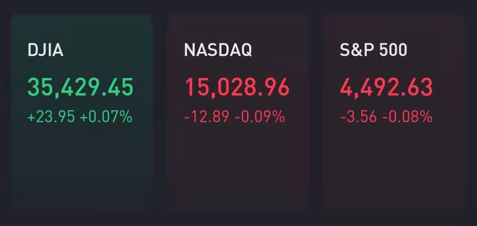Open the S&P 500 index card title
The height and width of the screenshot is (226, 477).
[373, 50]
